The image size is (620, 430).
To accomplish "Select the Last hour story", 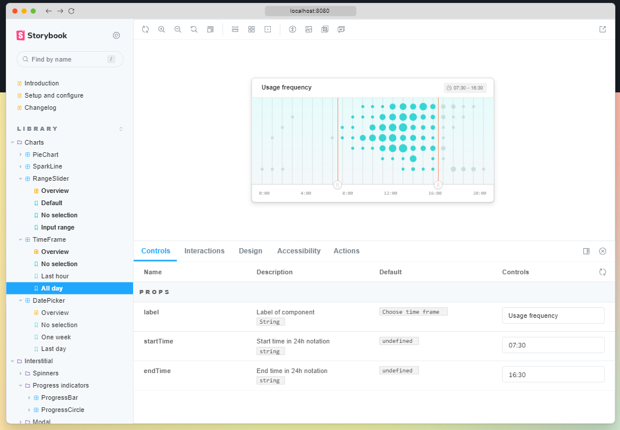I will pos(55,276).
